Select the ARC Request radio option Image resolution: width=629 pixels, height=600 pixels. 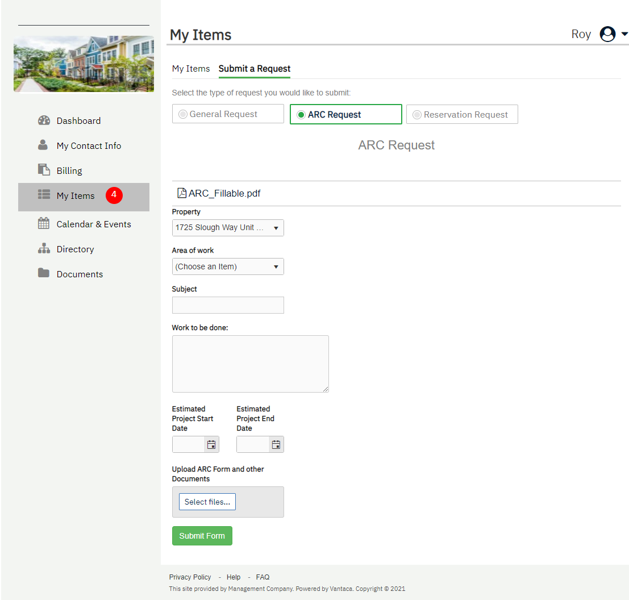pos(301,115)
